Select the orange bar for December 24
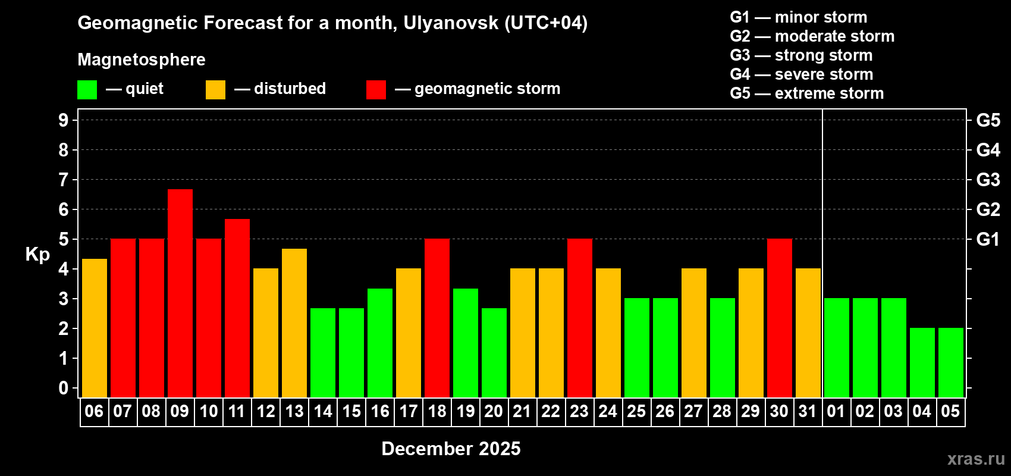The width and height of the screenshot is (1011, 476). [608, 333]
